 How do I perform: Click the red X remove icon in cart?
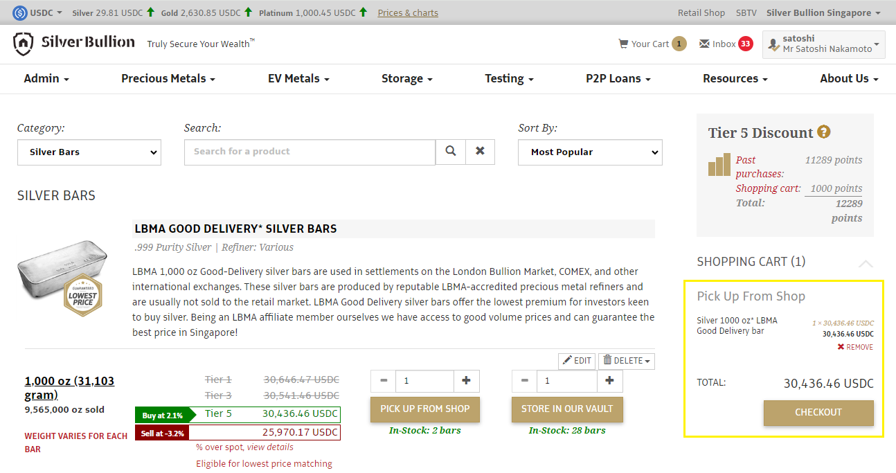click(841, 347)
